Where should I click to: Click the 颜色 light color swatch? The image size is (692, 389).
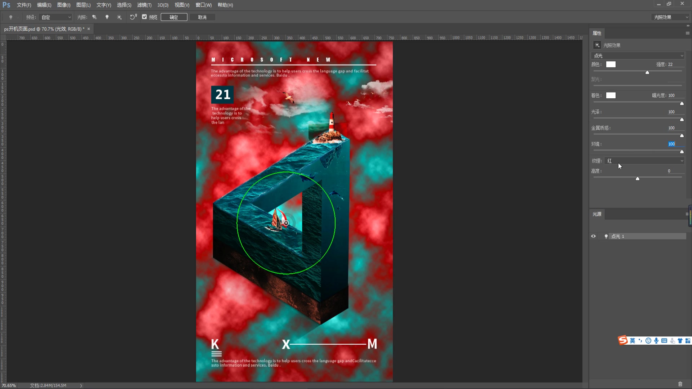[611, 64]
